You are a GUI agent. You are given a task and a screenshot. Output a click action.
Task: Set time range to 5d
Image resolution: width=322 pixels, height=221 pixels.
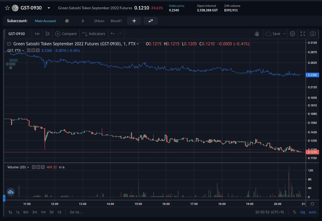point(52,212)
